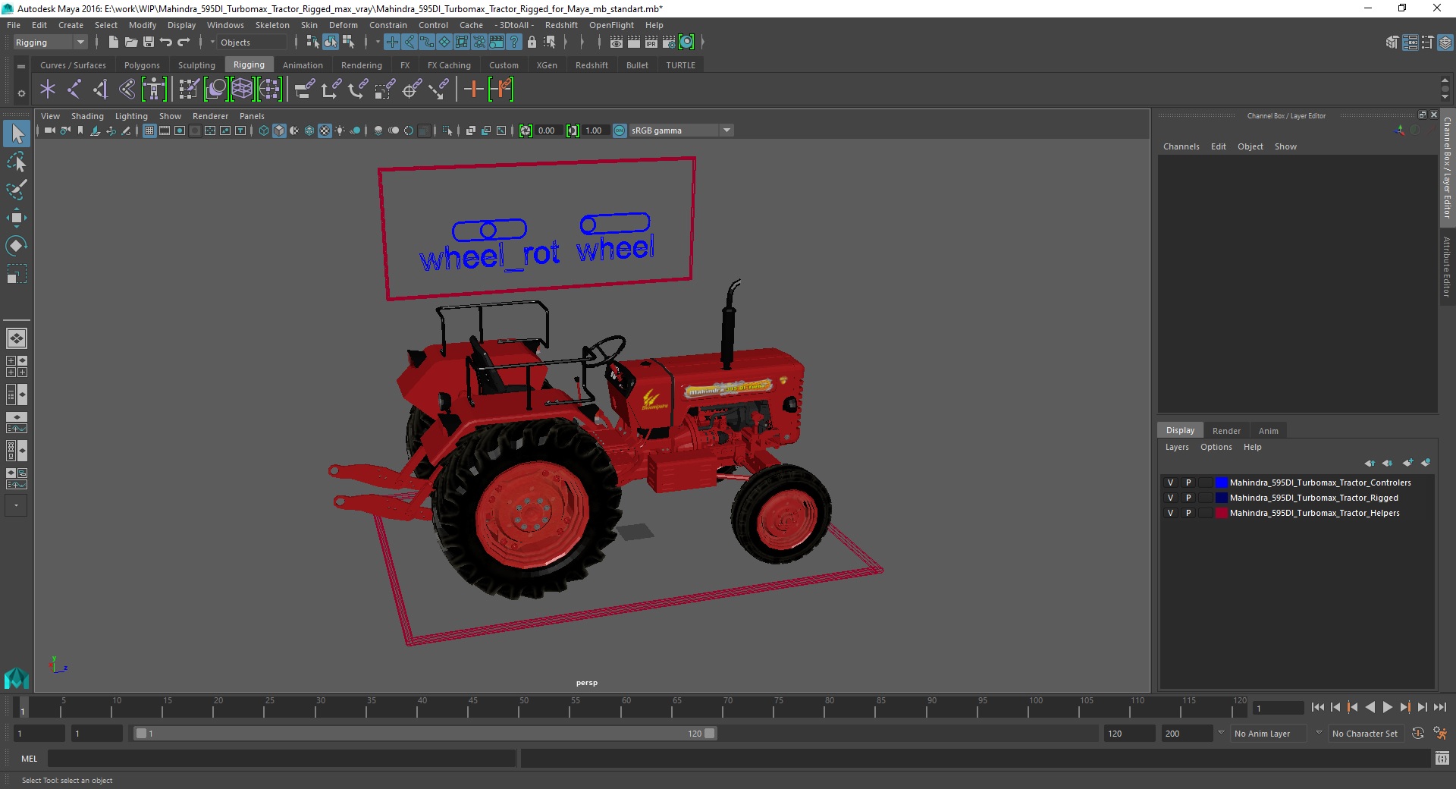This screenshot has height=789, width=1456.
Task: Choose the Scale tool in toolbox
Action: click(x=17, y=274)
